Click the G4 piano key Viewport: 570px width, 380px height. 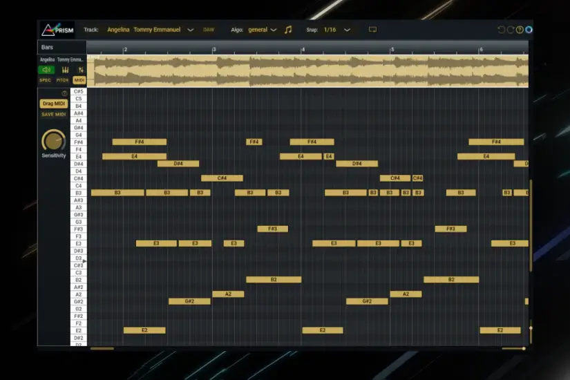coord(79,135)
